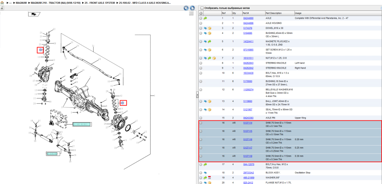Click lower cyan reference label near cylinder
This screenshot has height=184, width=382.
pos(52,154)
